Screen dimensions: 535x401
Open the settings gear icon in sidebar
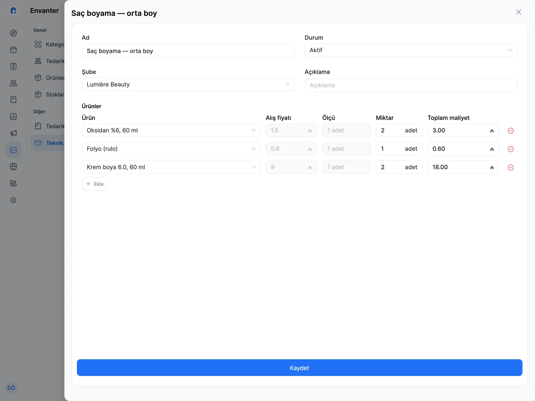tap(13, 200)
